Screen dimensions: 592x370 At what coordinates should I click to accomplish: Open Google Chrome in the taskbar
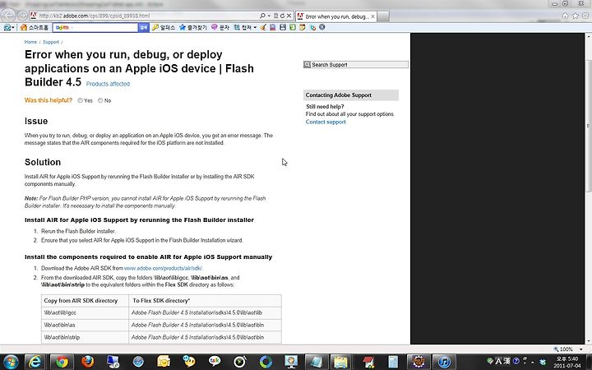[62, 362]
